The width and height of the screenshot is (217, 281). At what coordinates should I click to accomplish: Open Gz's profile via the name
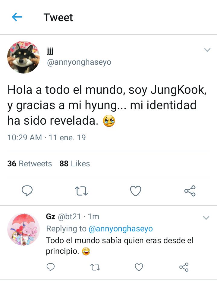[x=51, y=217]
